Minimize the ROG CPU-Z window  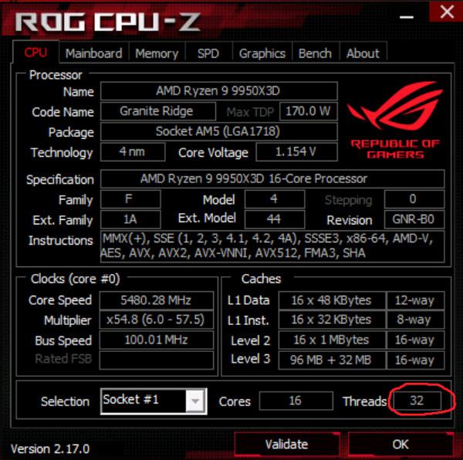(x=407, y=17)
